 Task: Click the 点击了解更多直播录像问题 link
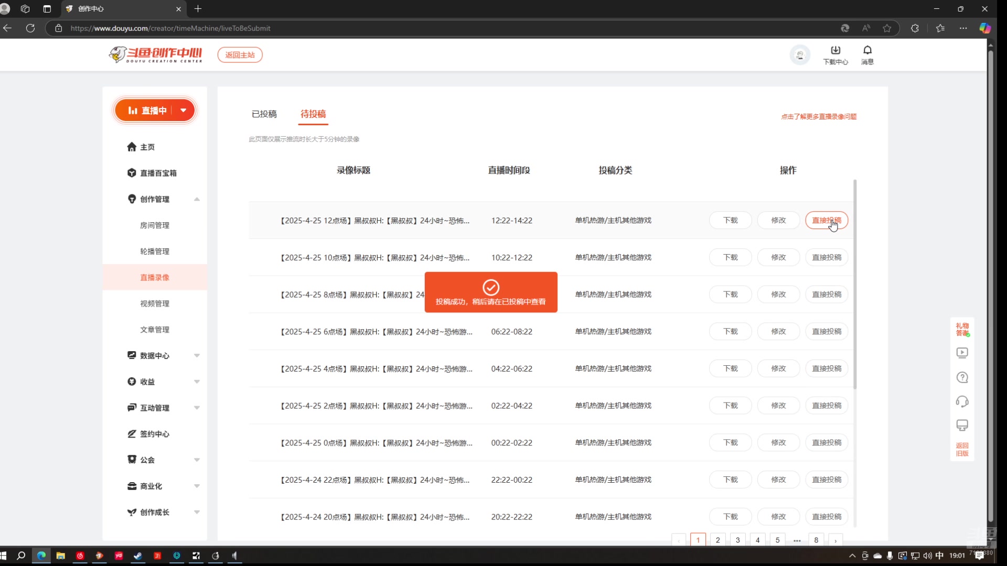point(818,116)
